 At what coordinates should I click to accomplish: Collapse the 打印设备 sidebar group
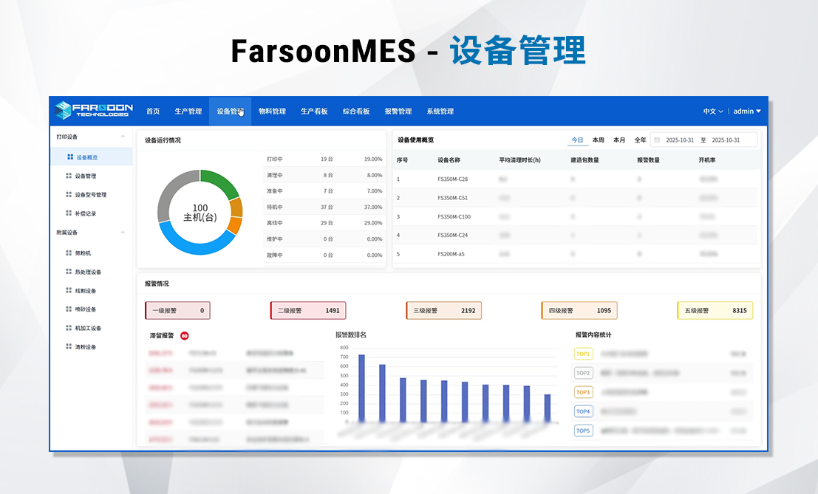[x=123, y=137]
